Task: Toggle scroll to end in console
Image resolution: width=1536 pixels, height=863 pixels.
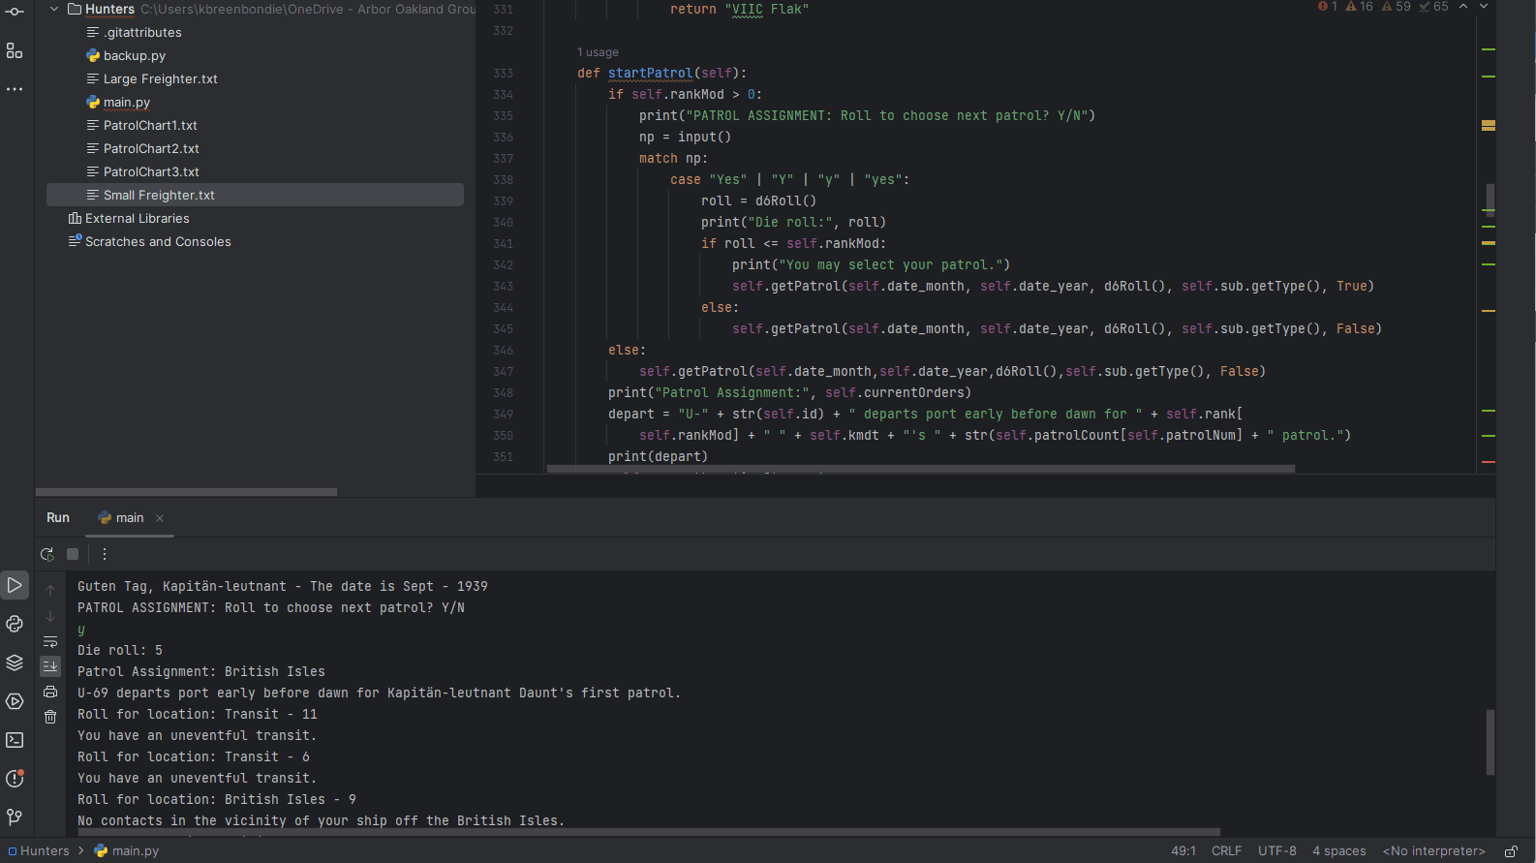Action: tap(50, 666)
